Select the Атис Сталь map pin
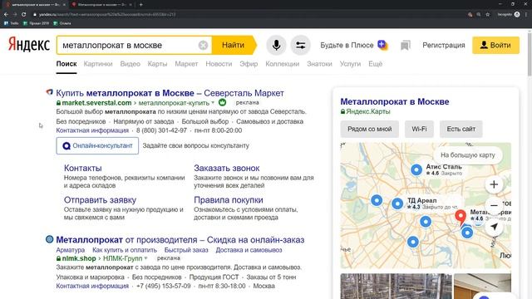This screenshot has width=532, height=299. 416,169
